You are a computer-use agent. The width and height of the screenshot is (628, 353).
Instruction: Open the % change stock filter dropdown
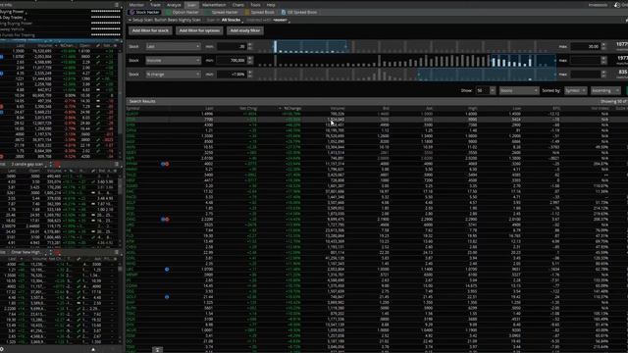tap(173, 75)
